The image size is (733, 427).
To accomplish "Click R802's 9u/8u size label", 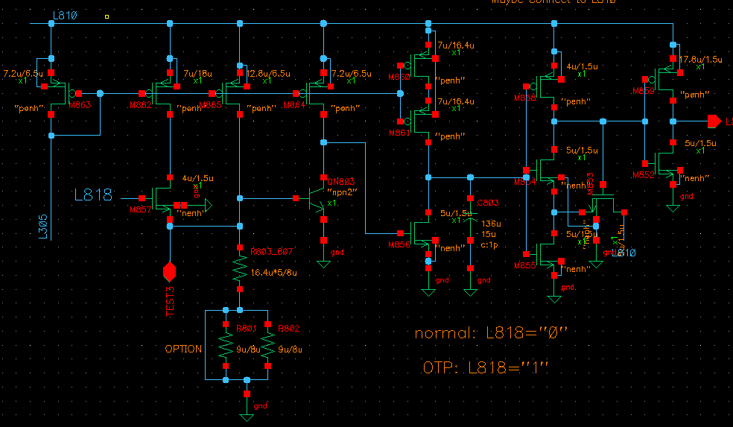I will click(291, 349).
